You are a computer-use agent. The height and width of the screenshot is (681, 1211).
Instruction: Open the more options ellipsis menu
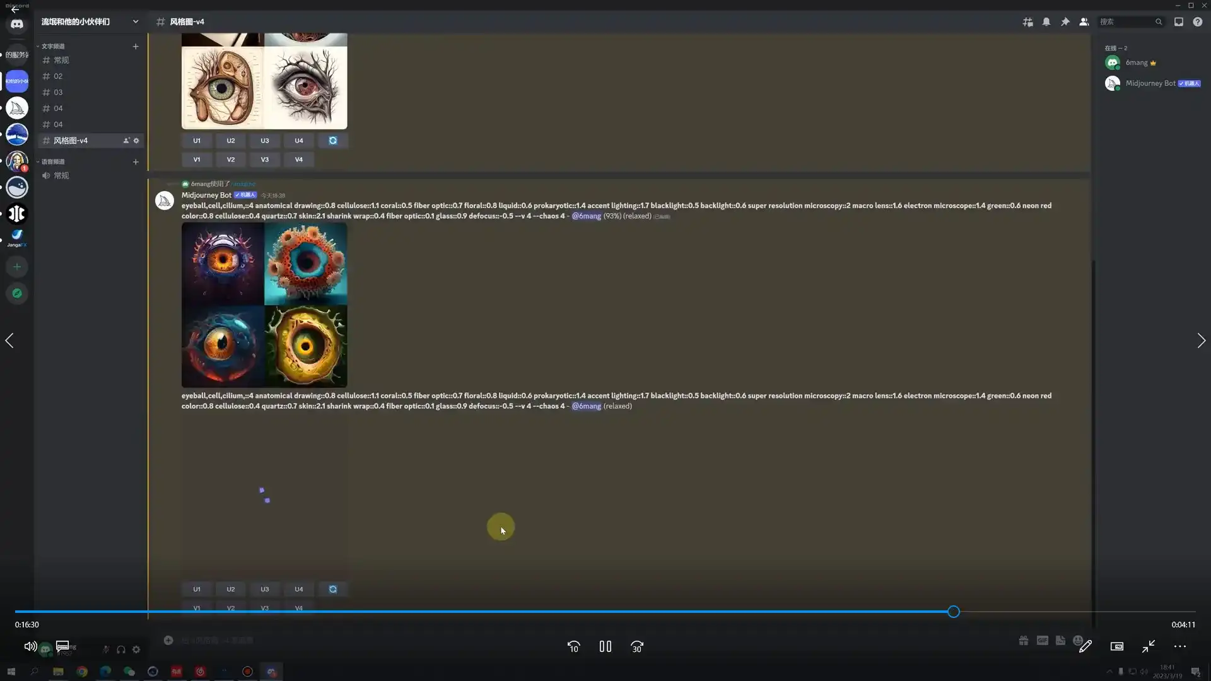click(x=1179, y=647)
